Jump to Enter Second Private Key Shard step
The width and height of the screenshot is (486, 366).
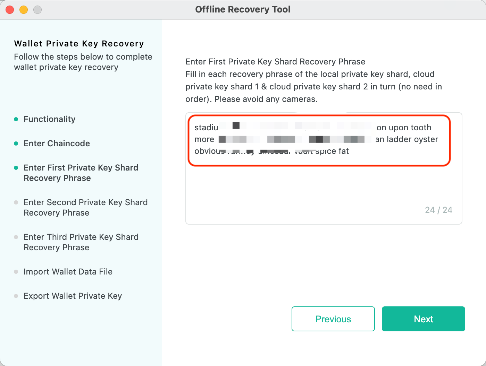(86, 208)
